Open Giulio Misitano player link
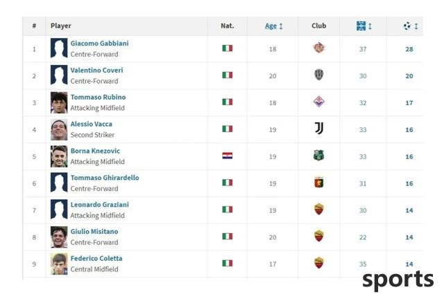 [94, 232]
